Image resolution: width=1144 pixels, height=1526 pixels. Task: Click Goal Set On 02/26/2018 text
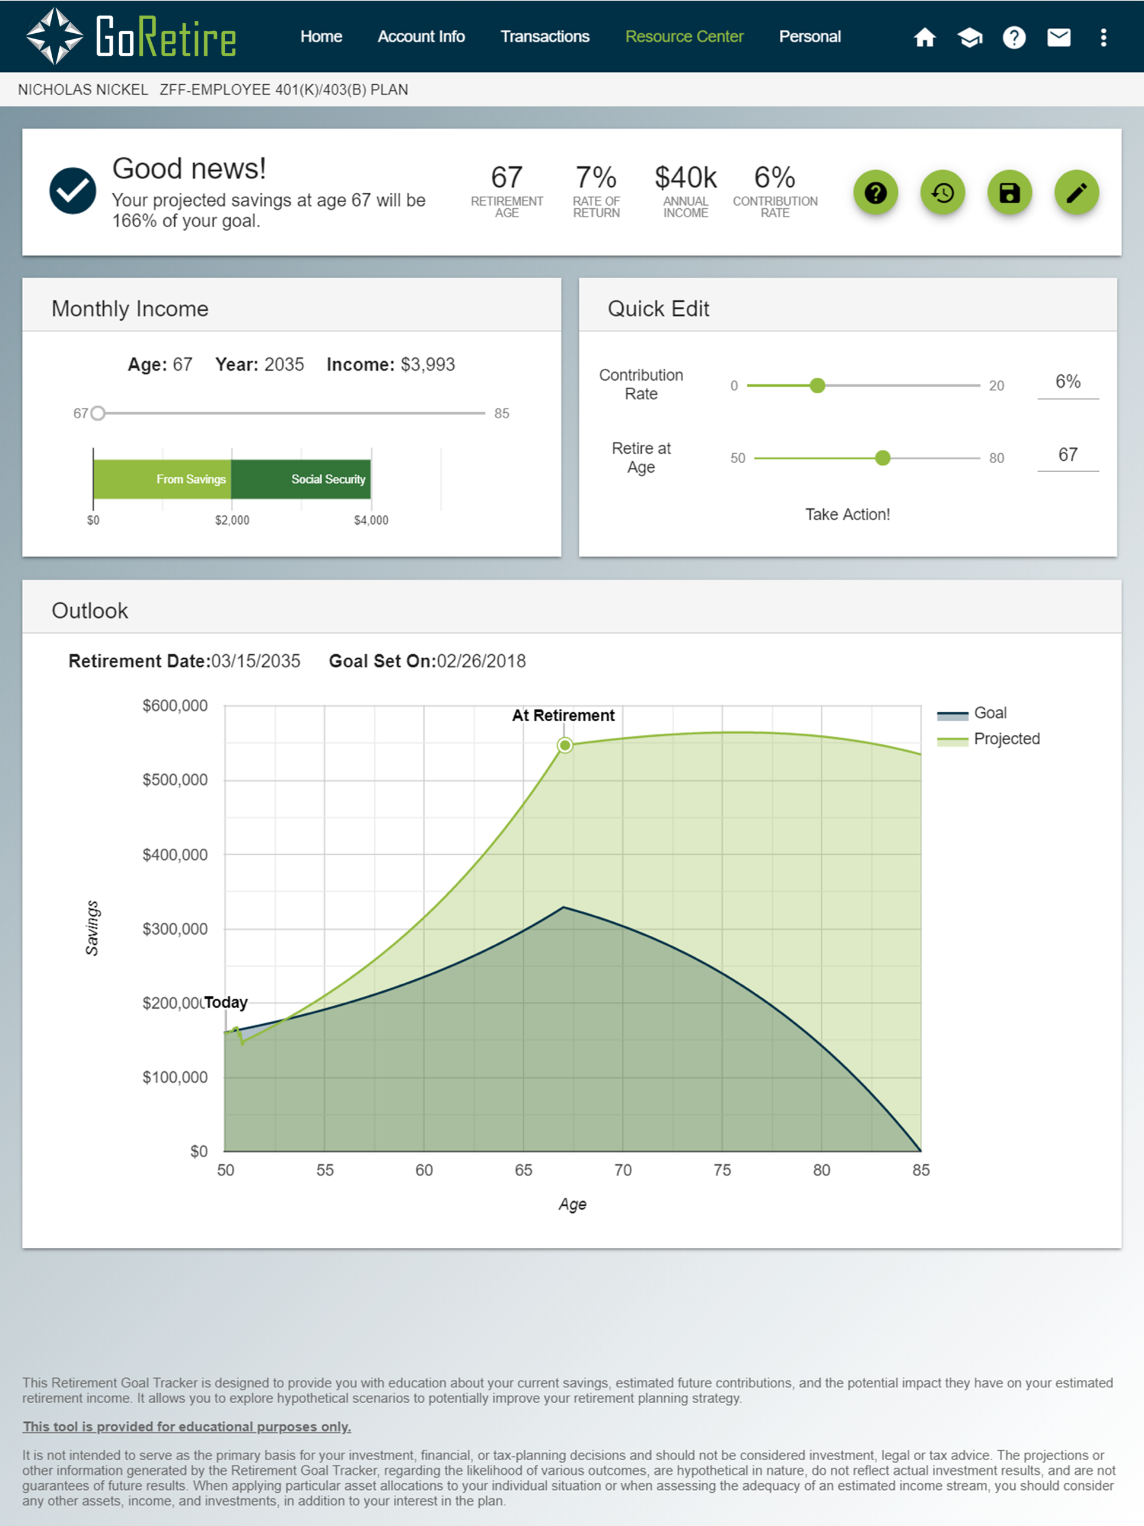[427, 661]
